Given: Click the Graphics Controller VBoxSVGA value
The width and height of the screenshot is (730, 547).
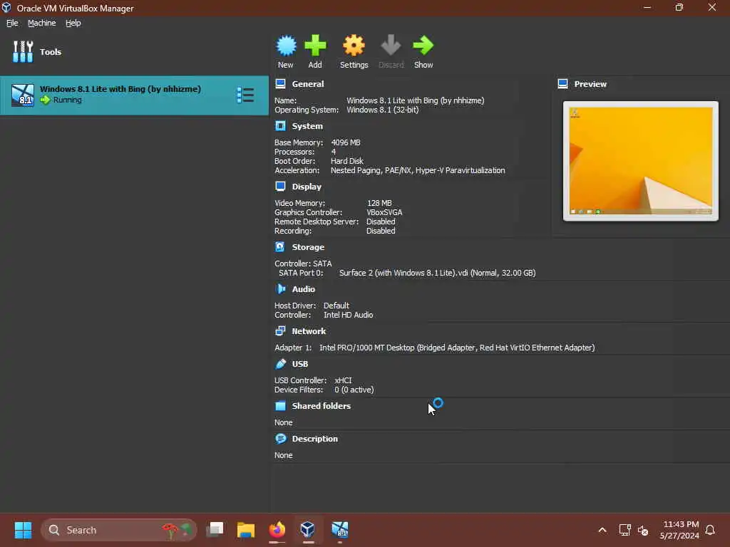Looking at the screenshot, I should coord(384,212).
